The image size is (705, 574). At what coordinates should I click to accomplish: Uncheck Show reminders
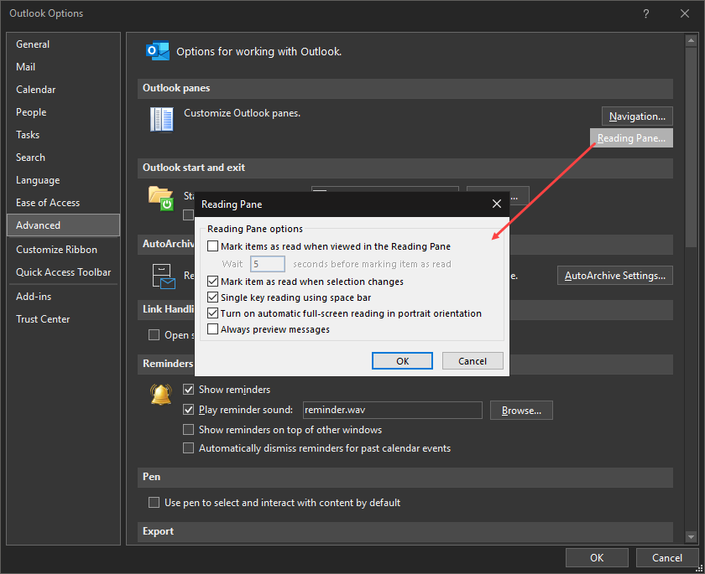(188, 389)
